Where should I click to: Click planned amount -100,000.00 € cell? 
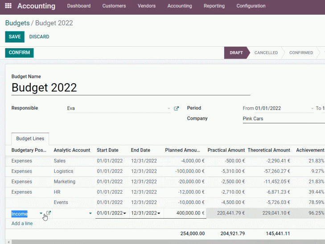(189, 171)
